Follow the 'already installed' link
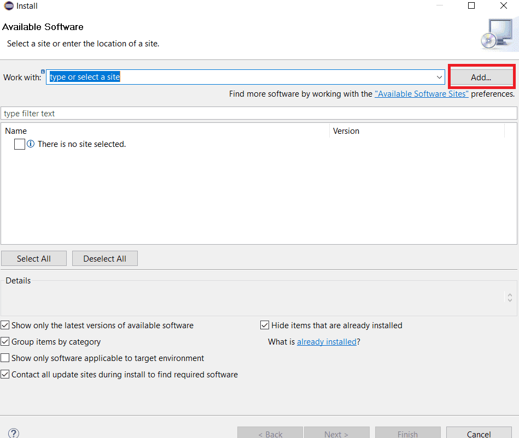 tap(326, 341)
